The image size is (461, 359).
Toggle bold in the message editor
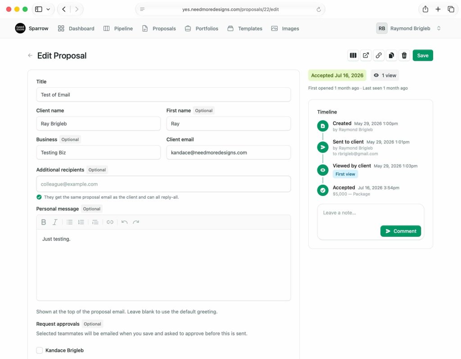tap(44, 222)
